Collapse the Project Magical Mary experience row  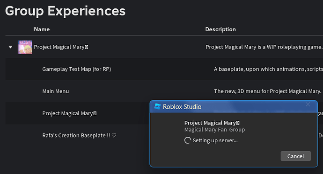[10, 47]
